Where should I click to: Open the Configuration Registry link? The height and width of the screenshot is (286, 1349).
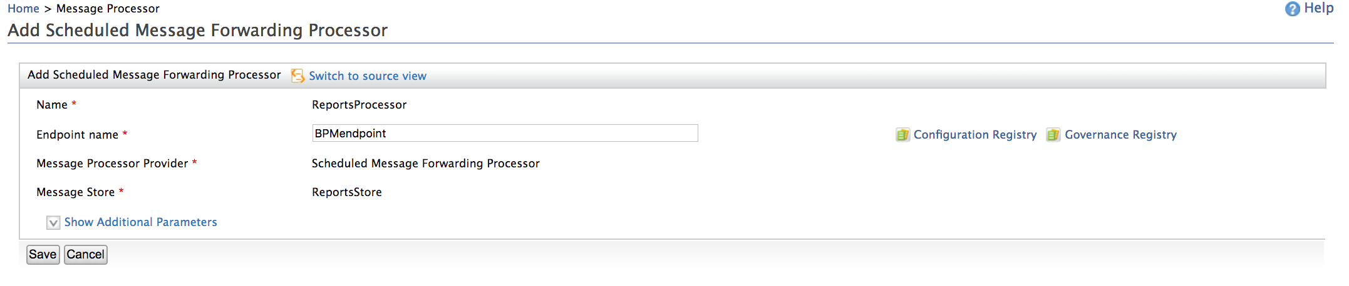click(974, 135)
